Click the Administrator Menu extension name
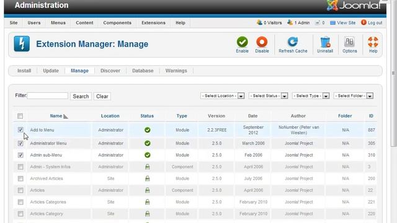The height and width of the screenshot is (223, 397). (48, 143)
